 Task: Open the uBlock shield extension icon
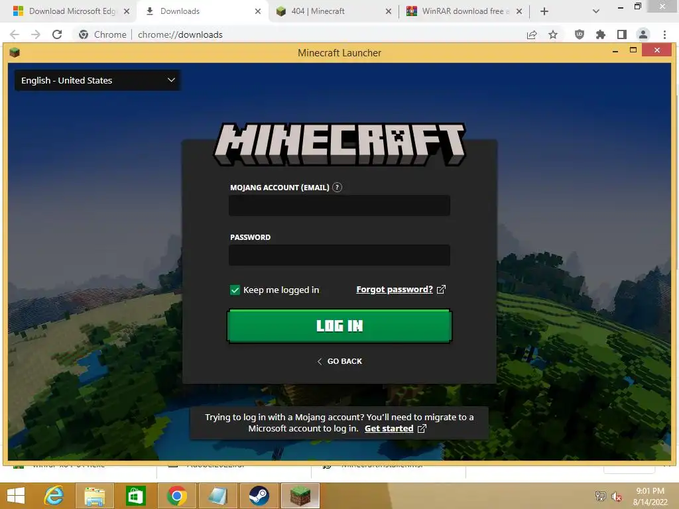[x=580, y=34]
